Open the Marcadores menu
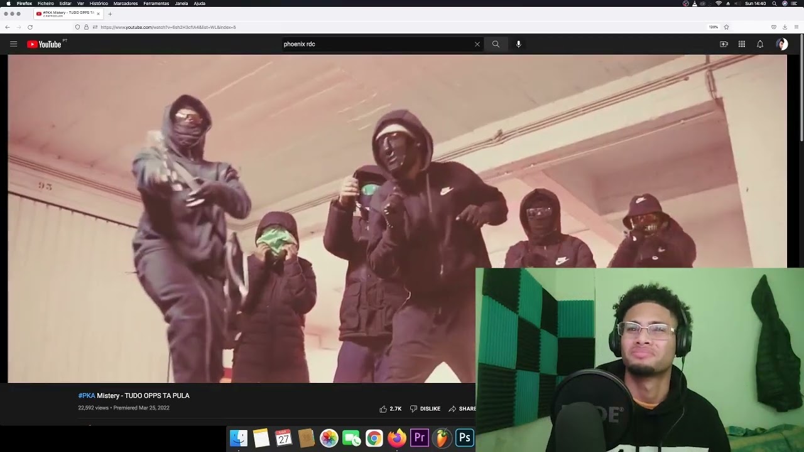 coord(126,3)
